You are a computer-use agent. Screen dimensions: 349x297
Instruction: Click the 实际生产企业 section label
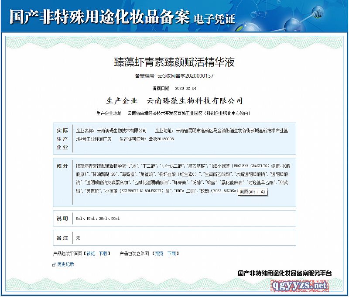(62, 139)
